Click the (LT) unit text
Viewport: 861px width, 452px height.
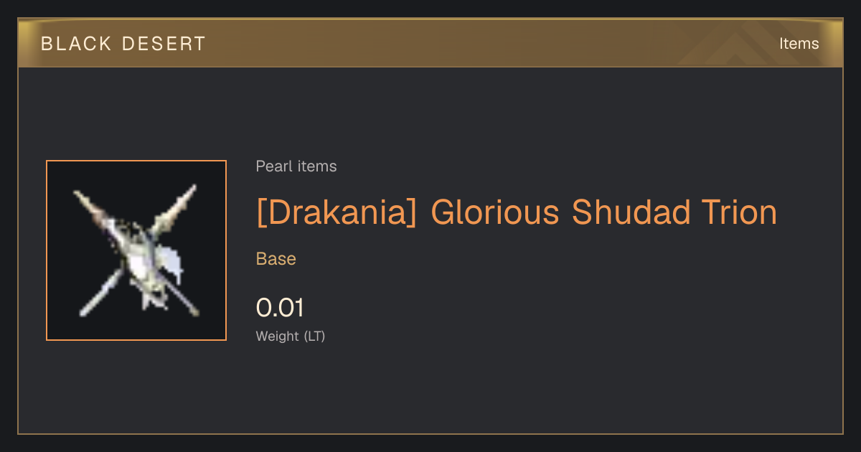(314, 336)
